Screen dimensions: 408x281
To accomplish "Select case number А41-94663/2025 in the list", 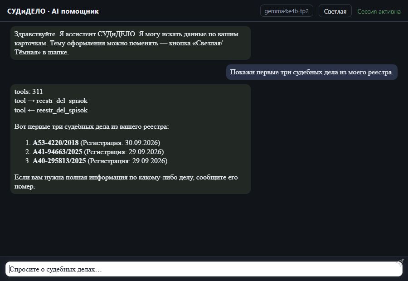I will click(x=58, y=152).
